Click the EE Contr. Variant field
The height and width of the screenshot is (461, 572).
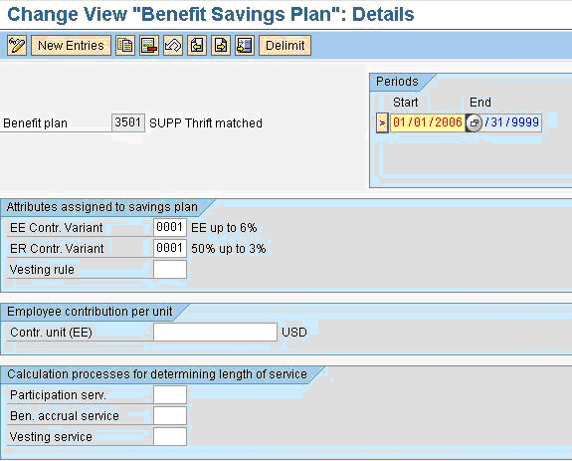170,228
